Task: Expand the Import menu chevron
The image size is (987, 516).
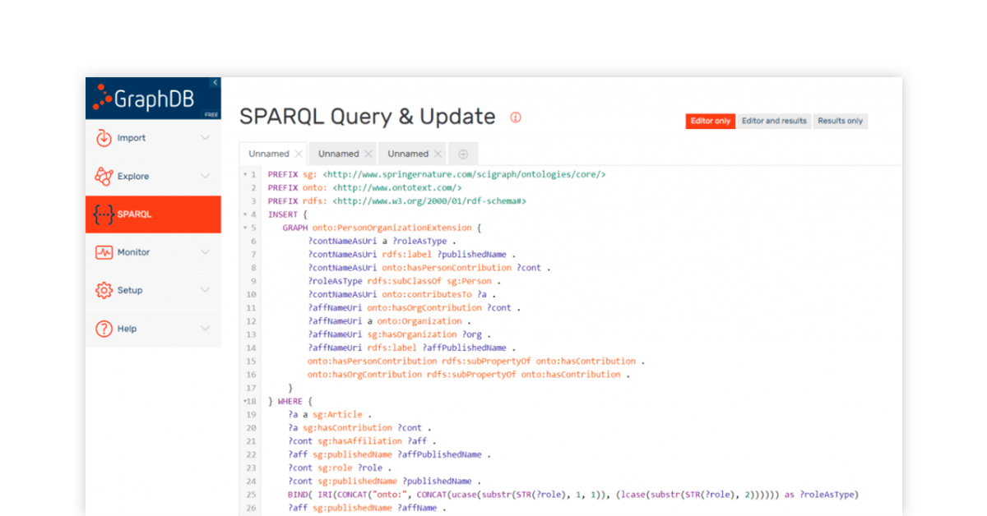Action: point(206,138)
